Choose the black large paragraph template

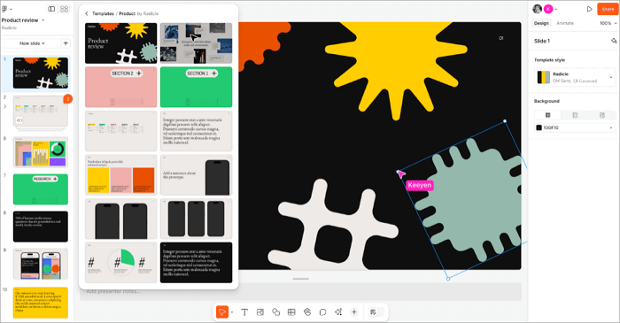pyautogui.click(x=196, y=263)
